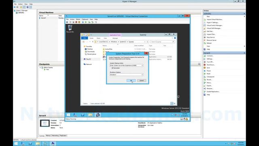Click the host Windows Start button

point(16,144)
